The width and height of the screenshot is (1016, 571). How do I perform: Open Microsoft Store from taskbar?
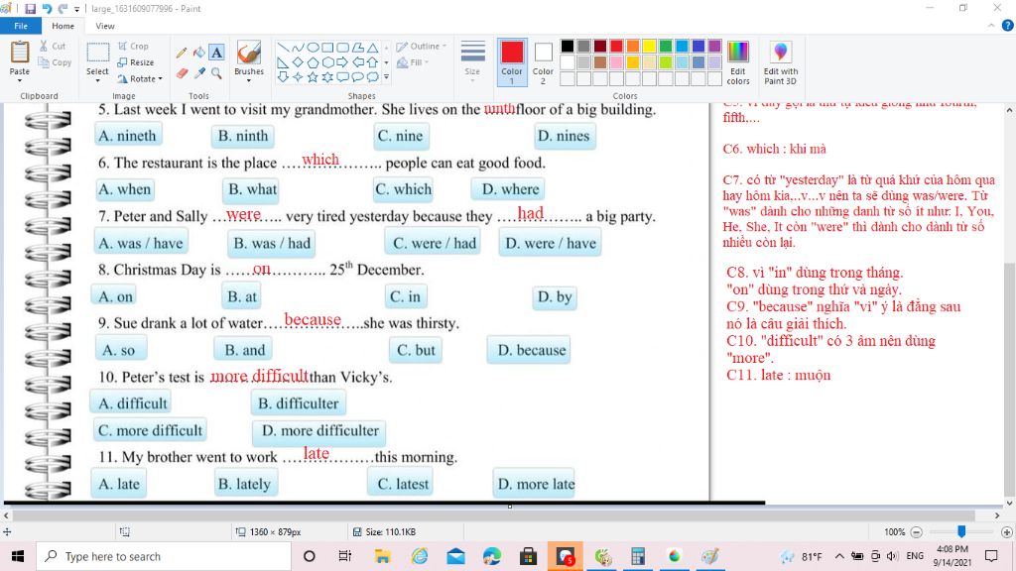pos(528,556)
